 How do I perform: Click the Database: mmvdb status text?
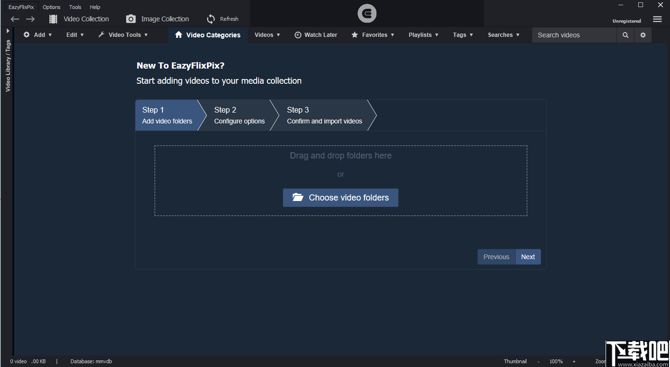click(x=91, y=361)
